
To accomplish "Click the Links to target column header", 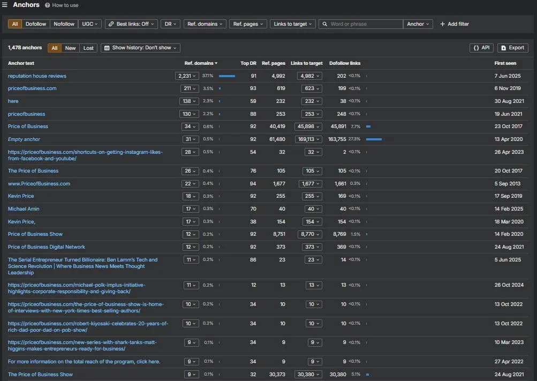I will (x=307, y=63).
